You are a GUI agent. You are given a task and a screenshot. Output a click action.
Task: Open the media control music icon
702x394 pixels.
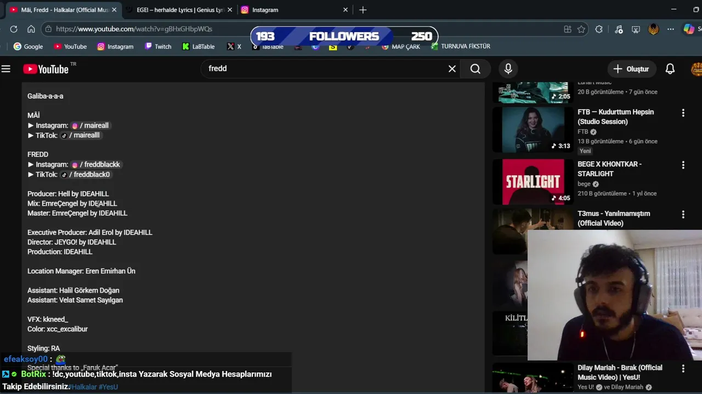[x=619, y=29]
